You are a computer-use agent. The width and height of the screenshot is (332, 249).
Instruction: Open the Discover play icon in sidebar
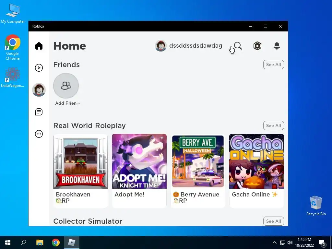(x=39, y=68)
